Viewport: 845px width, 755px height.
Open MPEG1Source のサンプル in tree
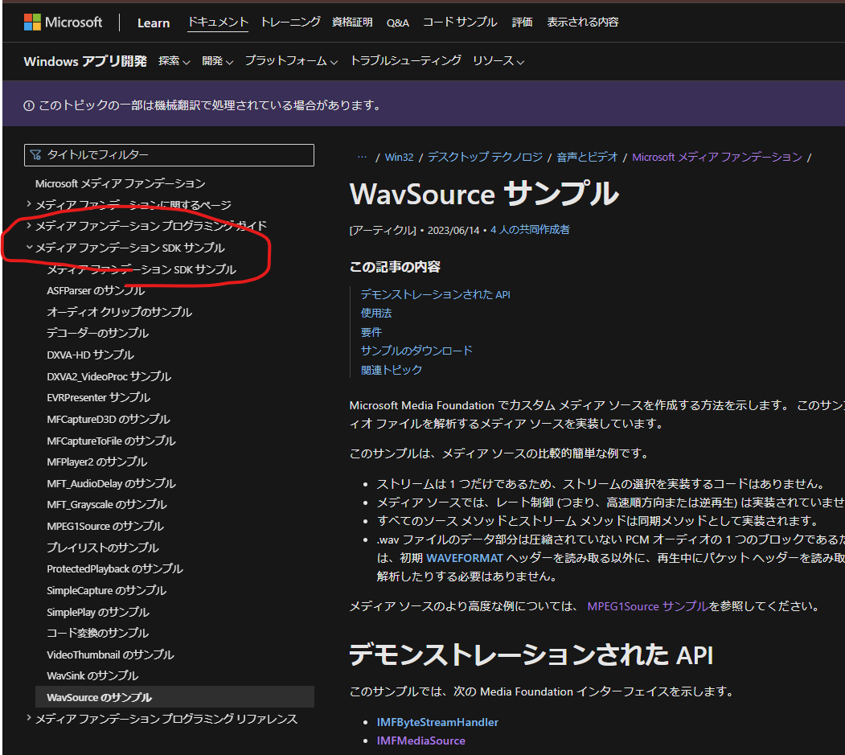[x=105, y=526]
